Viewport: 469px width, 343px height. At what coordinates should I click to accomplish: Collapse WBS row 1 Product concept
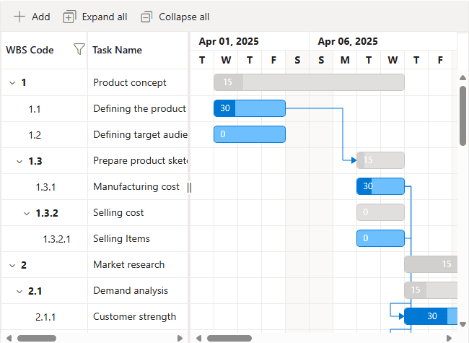coord(12,83)
